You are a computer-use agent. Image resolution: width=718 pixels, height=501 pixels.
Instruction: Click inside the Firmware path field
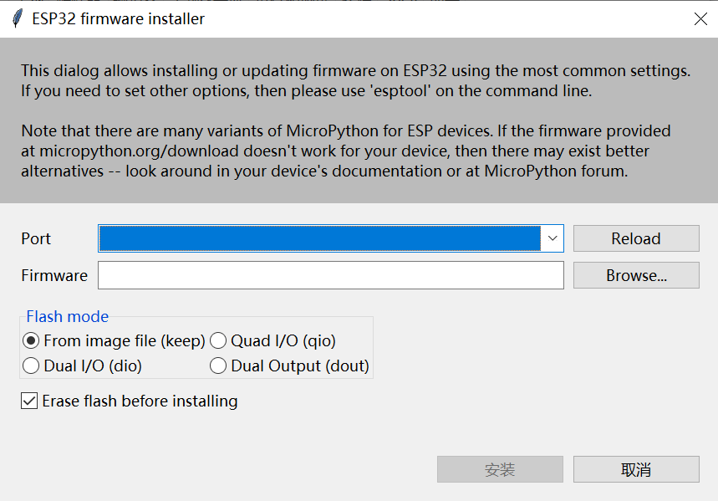click(x=331, y=275)
